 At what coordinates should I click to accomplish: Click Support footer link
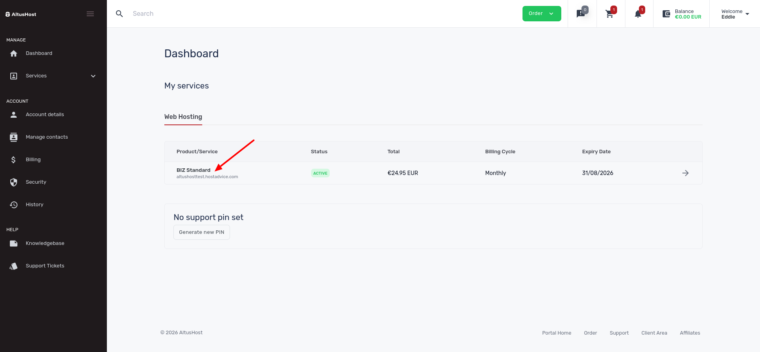click(x=619, y=333)
